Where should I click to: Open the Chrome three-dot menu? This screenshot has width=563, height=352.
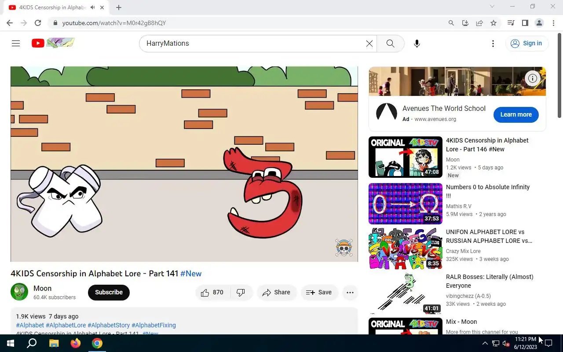[554, 23]
